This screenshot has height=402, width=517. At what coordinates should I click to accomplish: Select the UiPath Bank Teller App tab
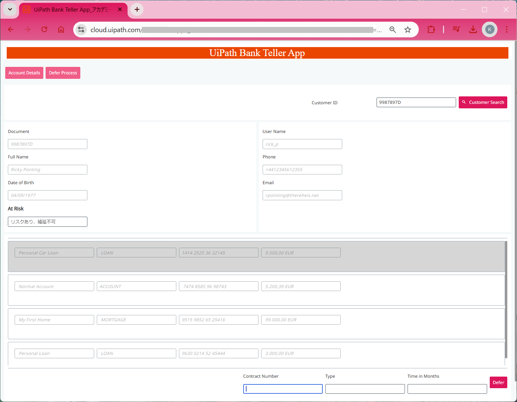[73, 10]
